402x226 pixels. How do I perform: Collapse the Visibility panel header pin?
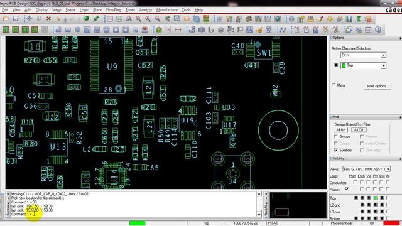pos(400,159)
